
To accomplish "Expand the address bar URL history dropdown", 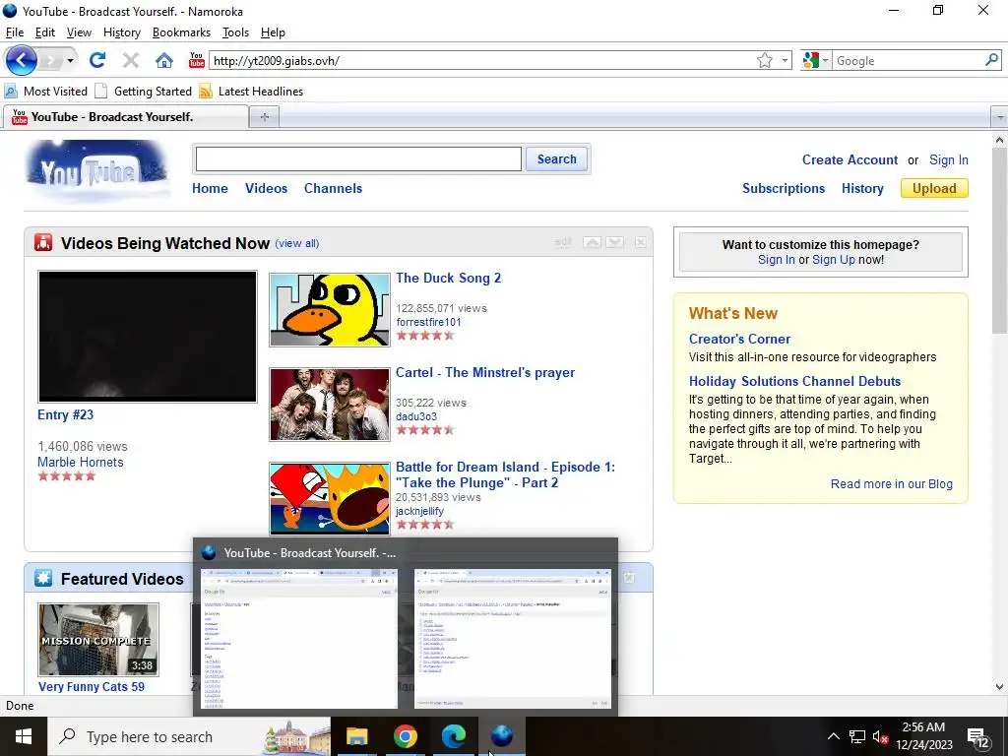I will click(785, 60).
